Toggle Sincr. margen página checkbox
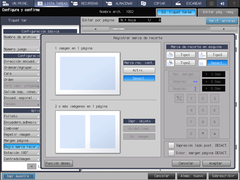Image resolution: width=240 pixels, height=180 pixels. coord(171,153)
